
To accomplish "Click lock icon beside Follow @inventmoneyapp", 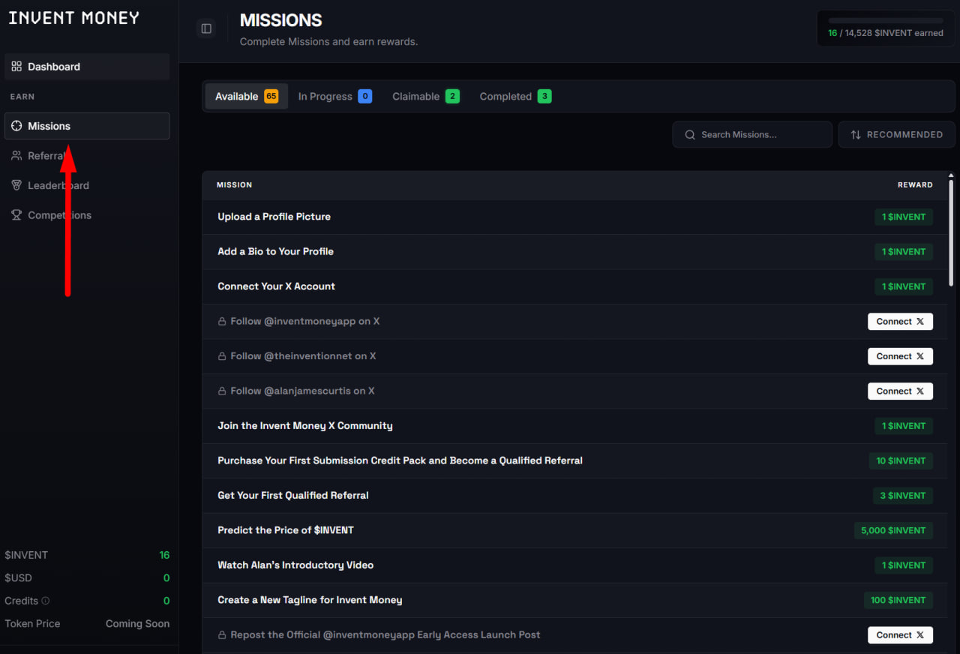I will click(x=222, y=322).
